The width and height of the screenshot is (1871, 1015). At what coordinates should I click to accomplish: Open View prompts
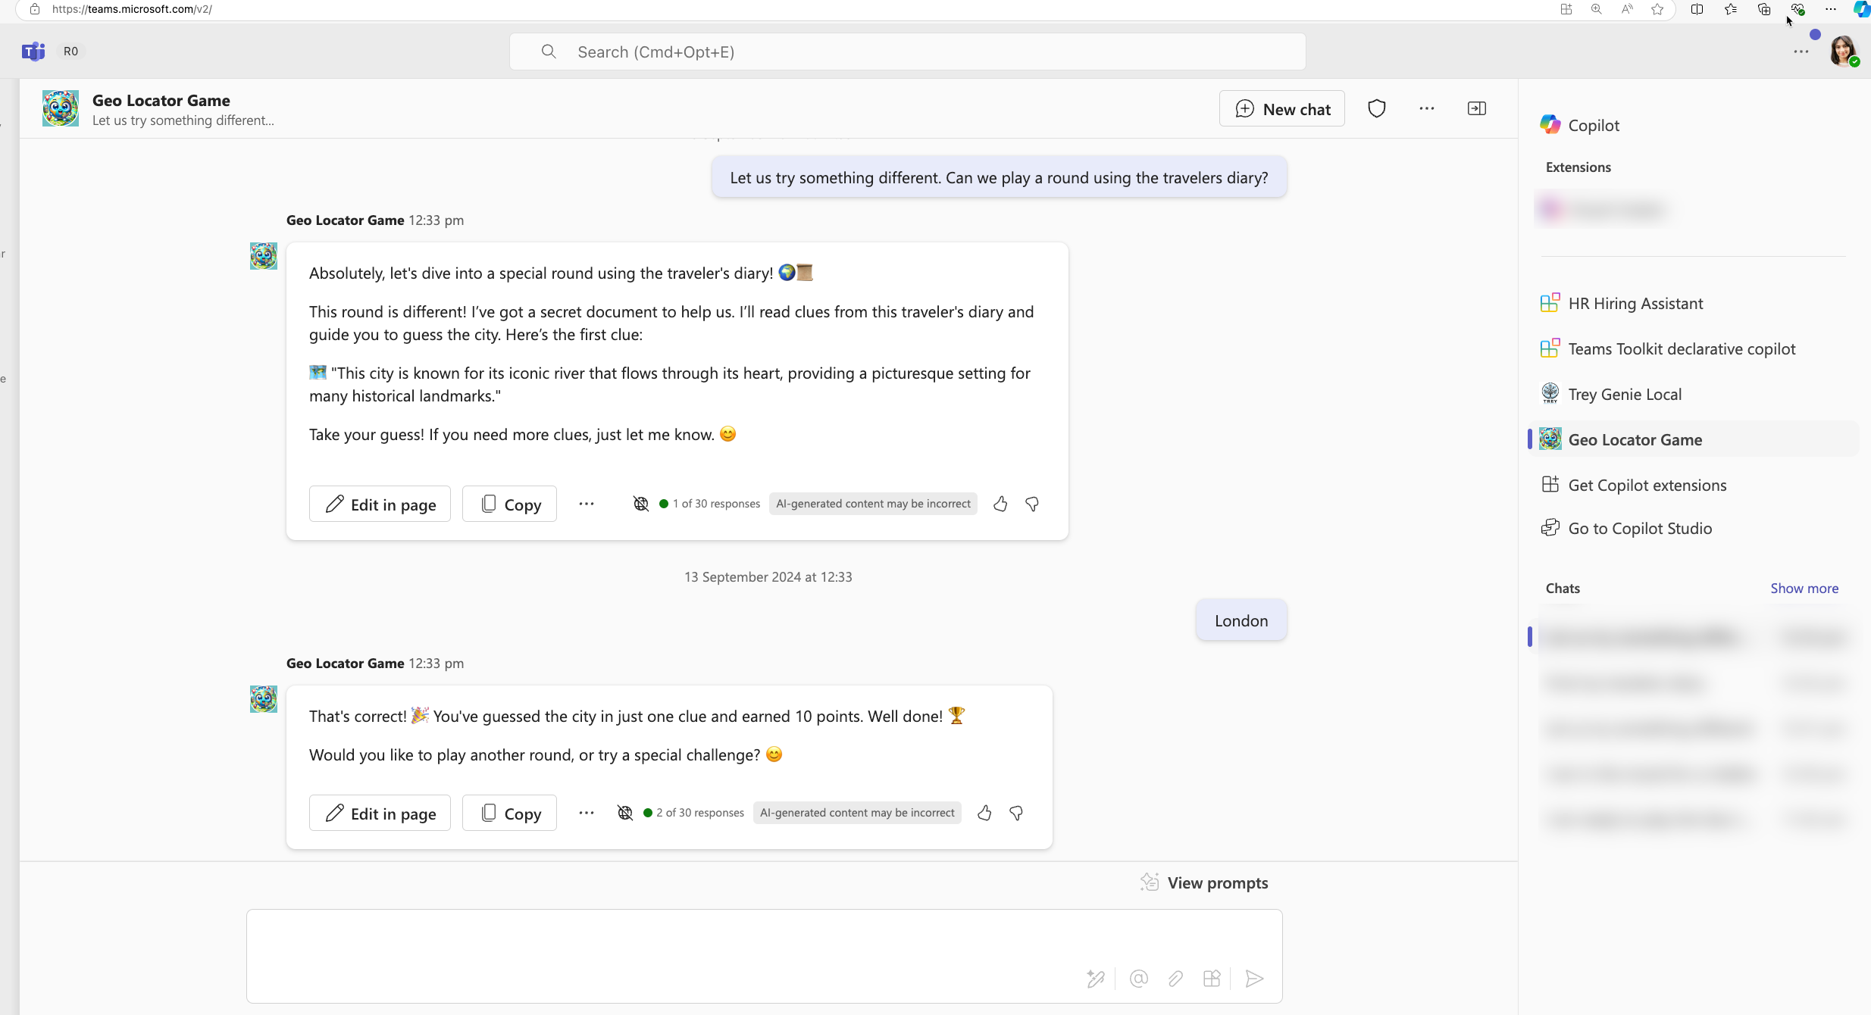click(x=1204, y=882)
